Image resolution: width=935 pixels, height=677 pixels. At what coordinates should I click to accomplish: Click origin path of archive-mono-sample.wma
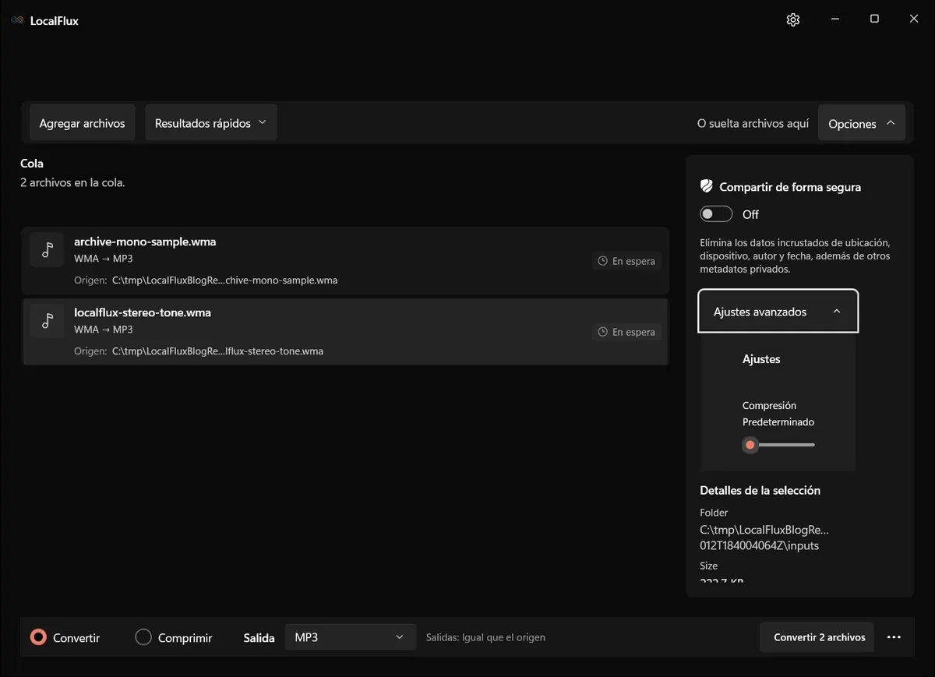225,280
